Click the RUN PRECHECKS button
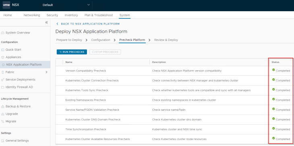This screenshot has width=294, height=146. 72,52
